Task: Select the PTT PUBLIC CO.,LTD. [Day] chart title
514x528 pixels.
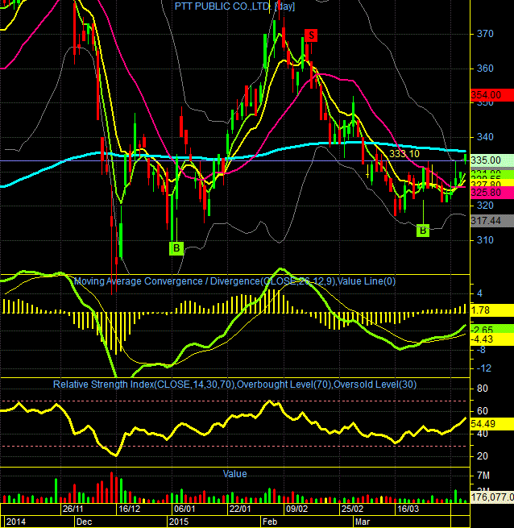Action: pyautogui.click(x=234, y=6)
